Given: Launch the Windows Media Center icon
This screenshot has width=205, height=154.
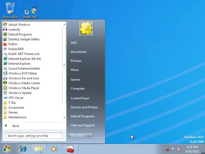Looking at the screenshot, I should pyautogui.click(x=5, y=83).
